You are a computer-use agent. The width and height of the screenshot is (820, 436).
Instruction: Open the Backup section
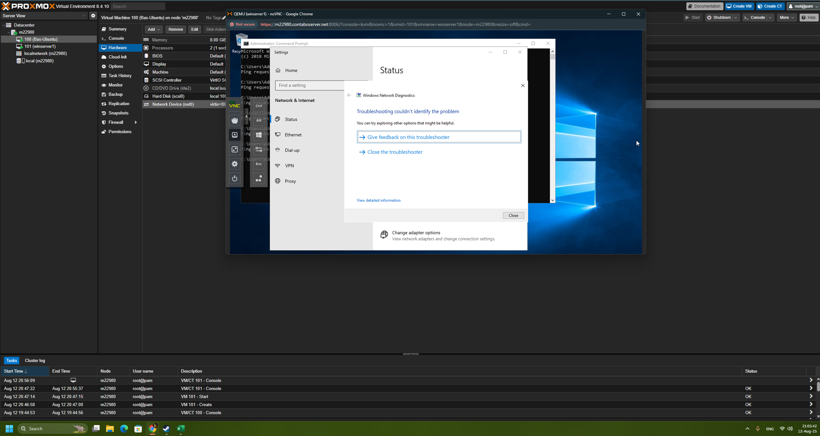(116, 94)
